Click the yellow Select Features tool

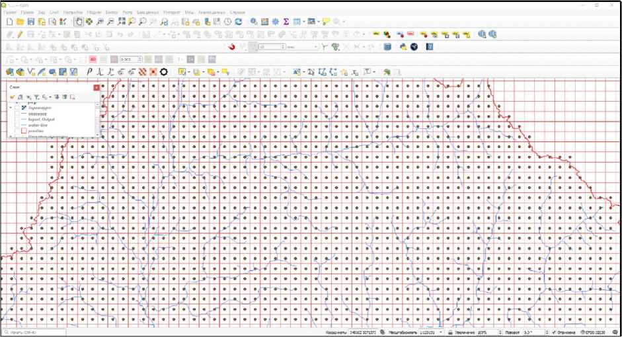coord(182,72)
